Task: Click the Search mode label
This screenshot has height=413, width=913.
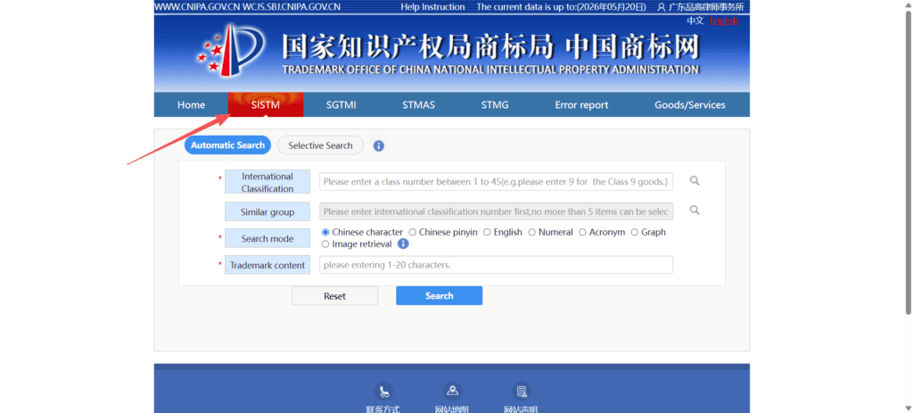Action: pos(267,238)
